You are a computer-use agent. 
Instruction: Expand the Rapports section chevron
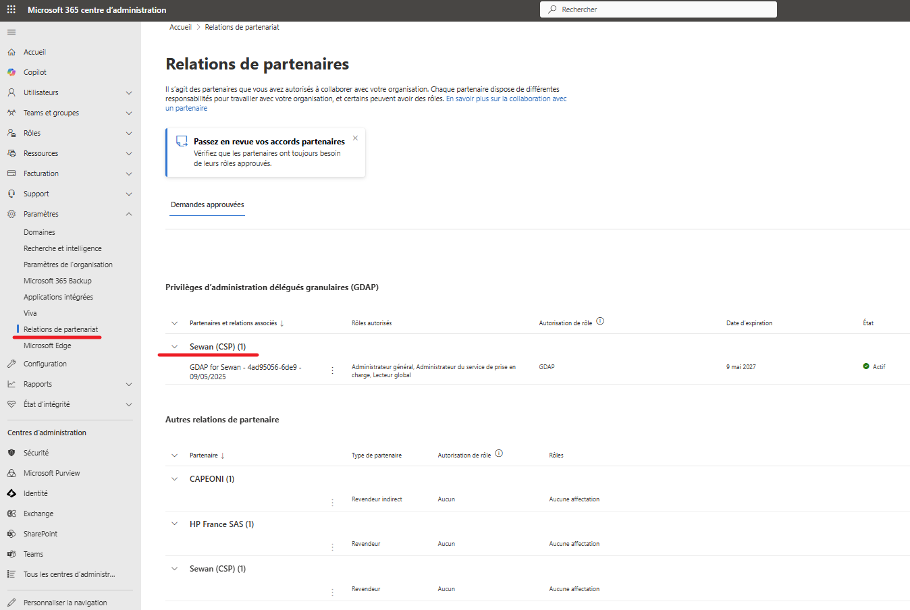[129, 384]
